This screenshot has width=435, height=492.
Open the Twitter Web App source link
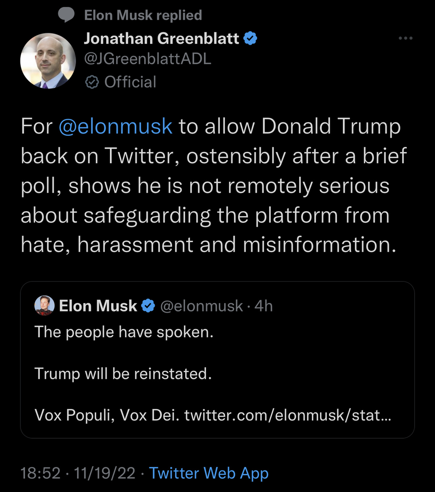209,473
